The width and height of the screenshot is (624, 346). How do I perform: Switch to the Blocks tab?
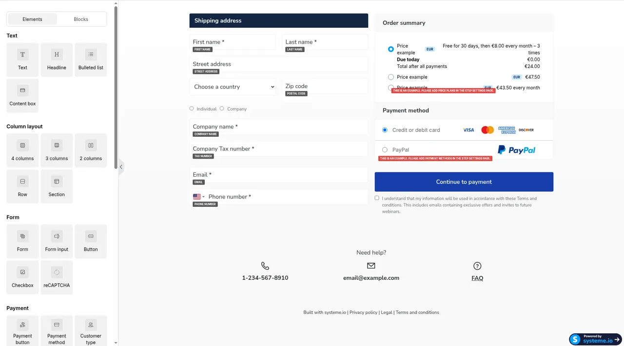[x=81, y=19]
